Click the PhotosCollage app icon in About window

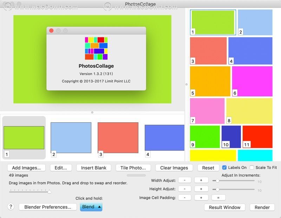click(96, 48)
